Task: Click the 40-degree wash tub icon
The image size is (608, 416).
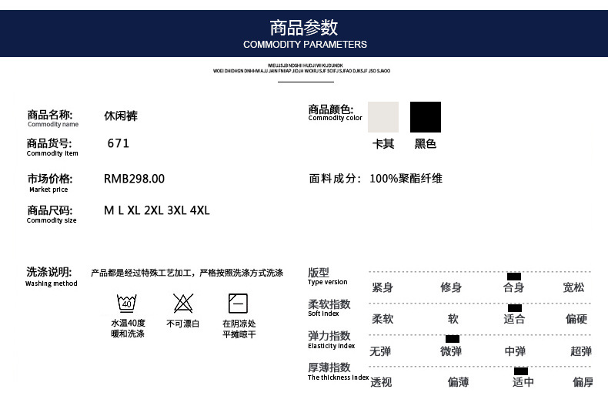Action: coord(127,303)
